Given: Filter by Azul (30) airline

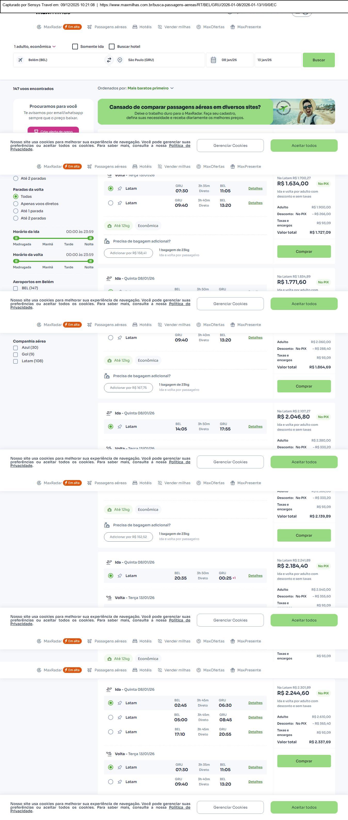Looking at the screenshot, I should 15,348.
